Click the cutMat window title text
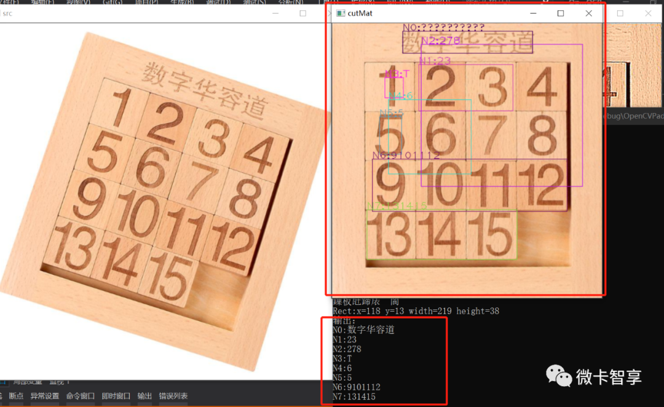Image resolution: width=664 pixels, height=407 pixels. pos(360,13)
